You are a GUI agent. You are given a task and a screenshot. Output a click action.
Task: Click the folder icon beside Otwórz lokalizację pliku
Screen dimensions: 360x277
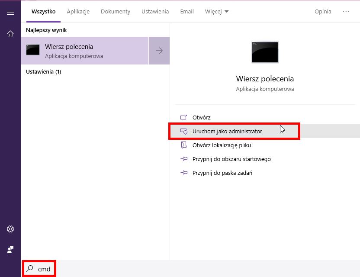183,145
